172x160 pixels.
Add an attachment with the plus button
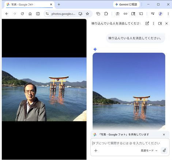pos(96,150)
